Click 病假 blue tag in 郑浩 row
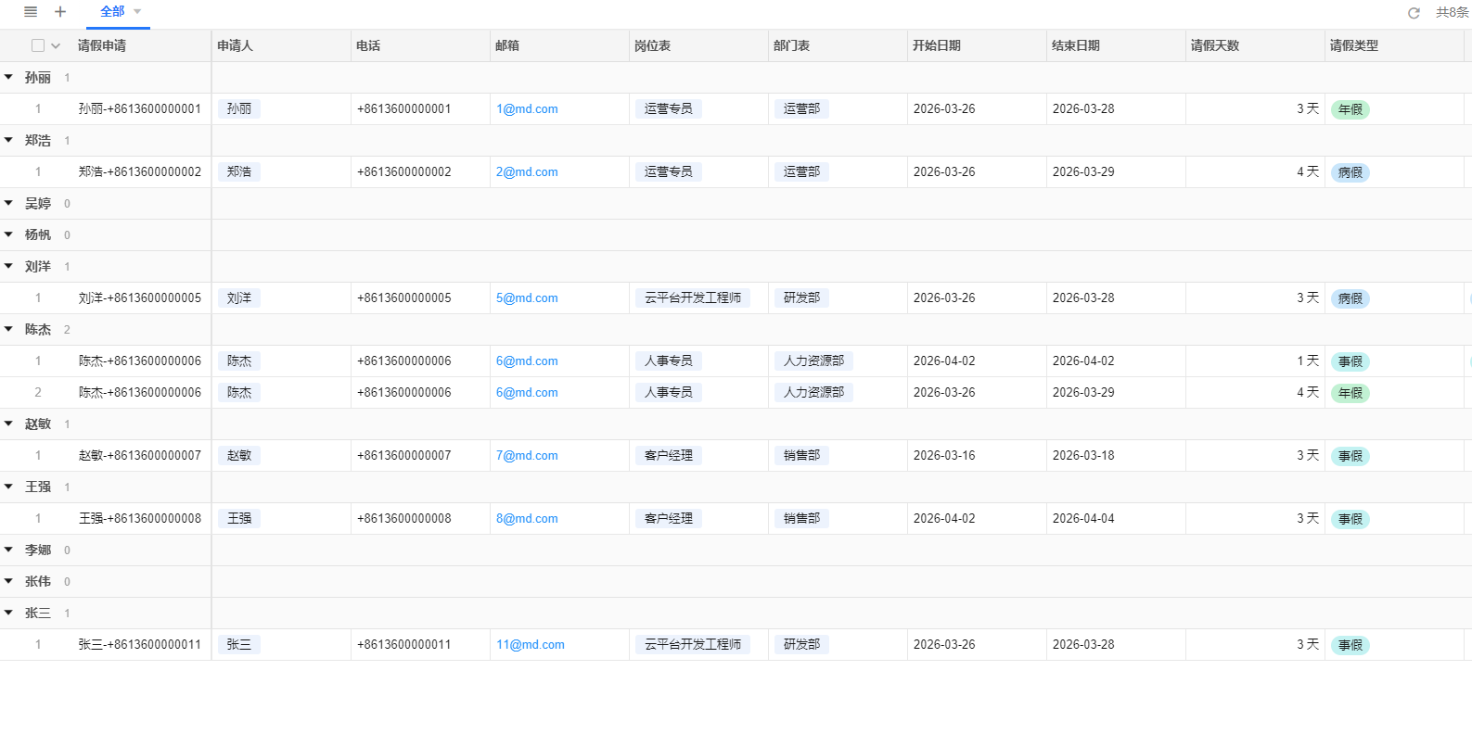 (x=1350, y=173)
